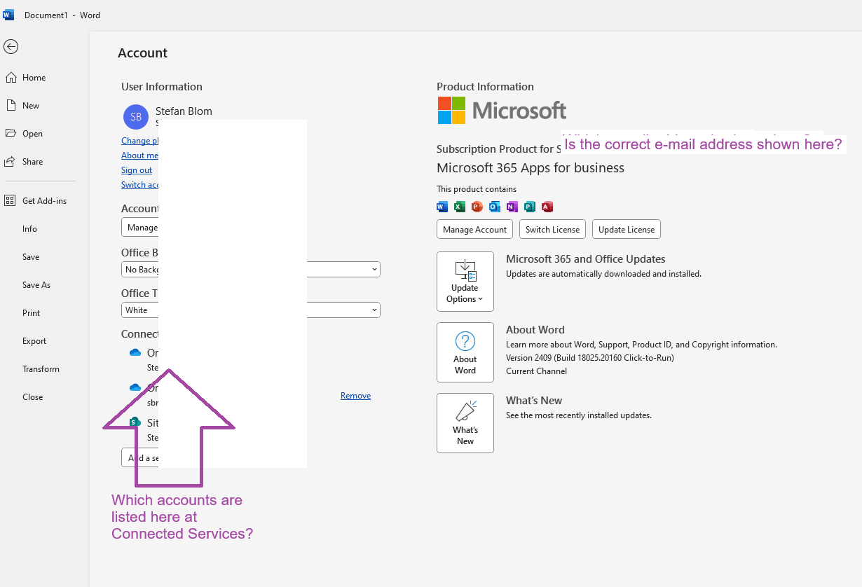This screenshot has width=862, height=587.
Task: Select Transform in the sidebar
Action: [41, 369]
